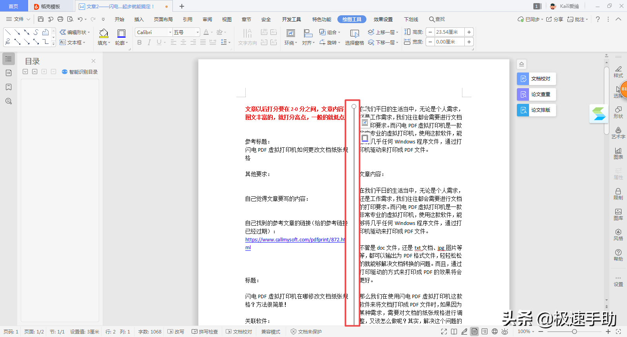Open Print Preview from the toolbar
The image size is (627, 337).
(70, 19)
